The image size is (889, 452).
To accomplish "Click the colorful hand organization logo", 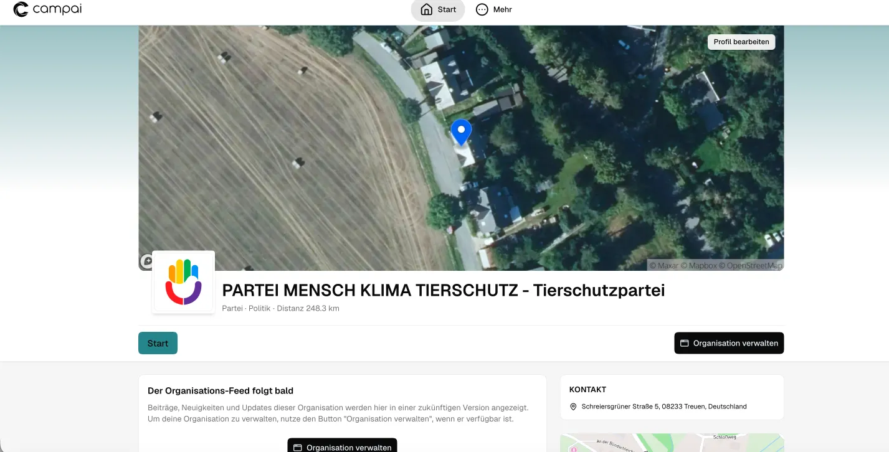I will pos(184,282).
